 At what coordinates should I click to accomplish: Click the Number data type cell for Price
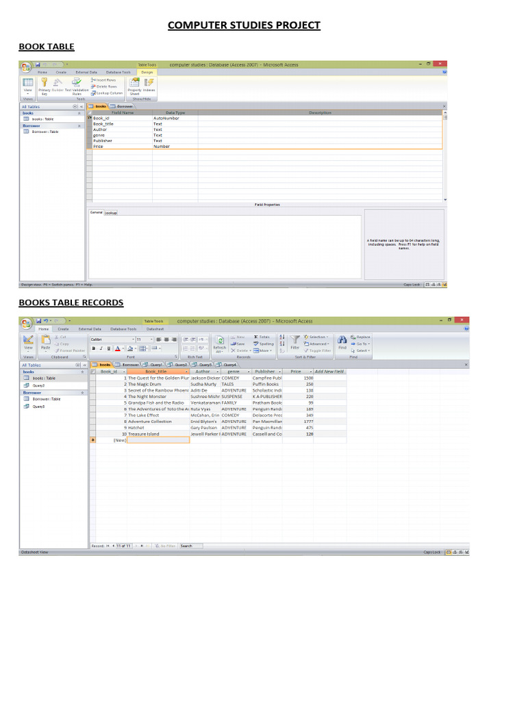click(x=175, y=146)
